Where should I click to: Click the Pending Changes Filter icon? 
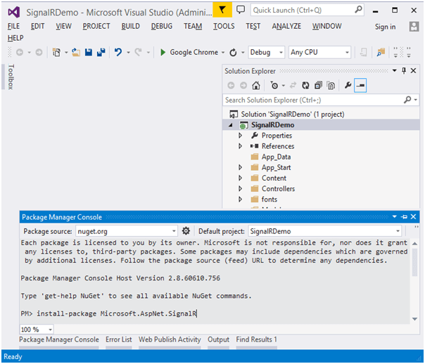point(274,86)
